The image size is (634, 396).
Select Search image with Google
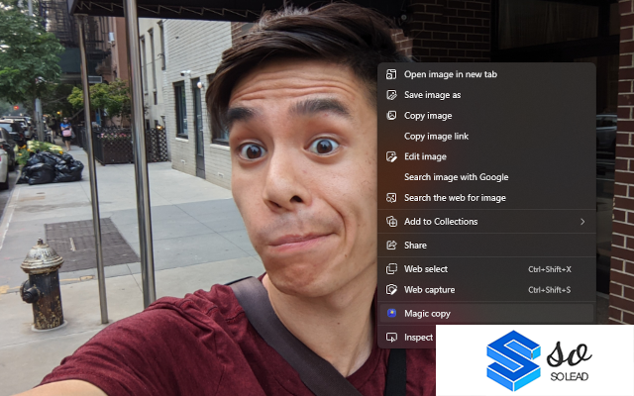[486, 177]
